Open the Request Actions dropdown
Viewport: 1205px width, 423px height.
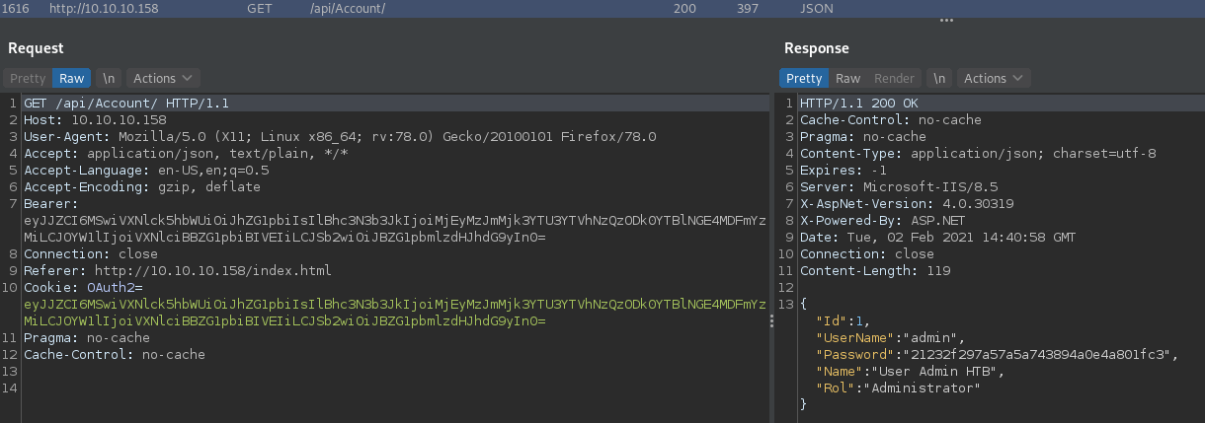[163, 78]
